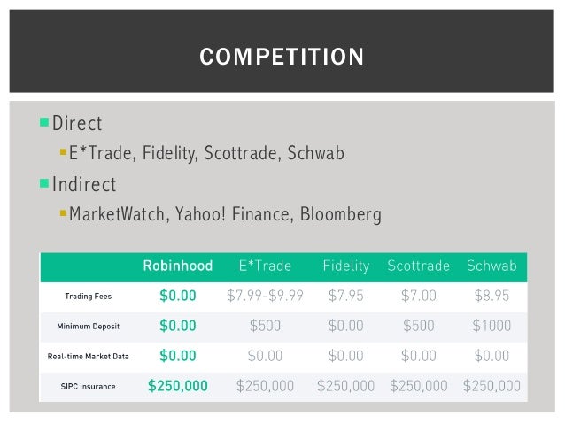The image size is (565, 424).
Task: Click the MarketWatch, Yahoo! Finance, Bloomberg line
Action: click(x=225, y=215)
